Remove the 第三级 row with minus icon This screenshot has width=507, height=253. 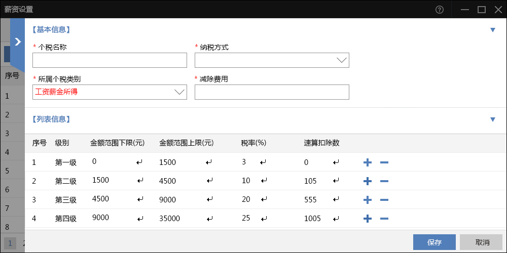[384, 200]
